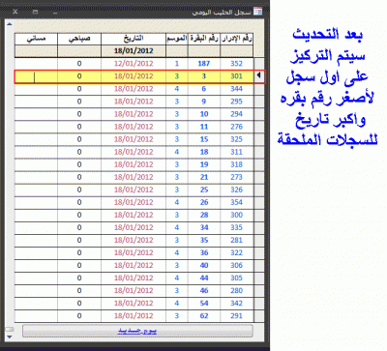Select the lactation number cell 281
The height and width of the screenshot is (351, 387).
click(236, 240)
